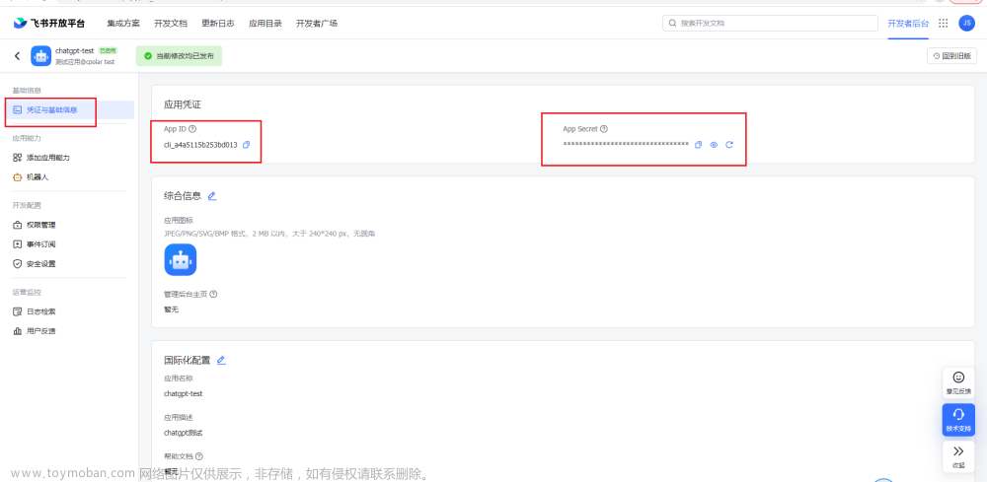Viewport: 987px width, 482px height.
Task: Click the 已启用 status badge
Action: (108, 50)
